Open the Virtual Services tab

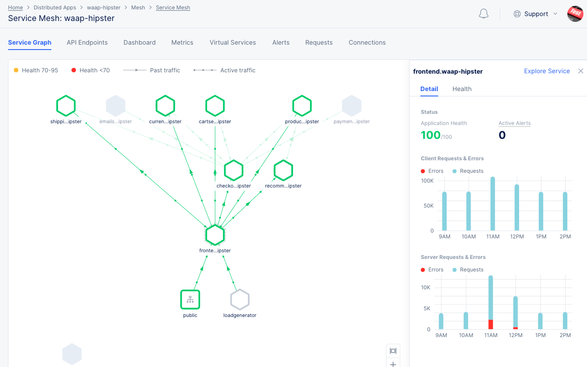(232, 42)
